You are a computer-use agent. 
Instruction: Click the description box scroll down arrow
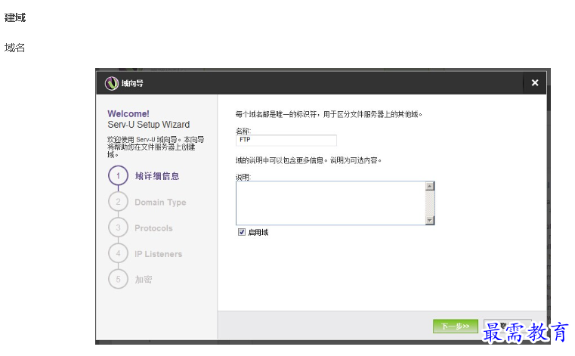click(430, 220)
